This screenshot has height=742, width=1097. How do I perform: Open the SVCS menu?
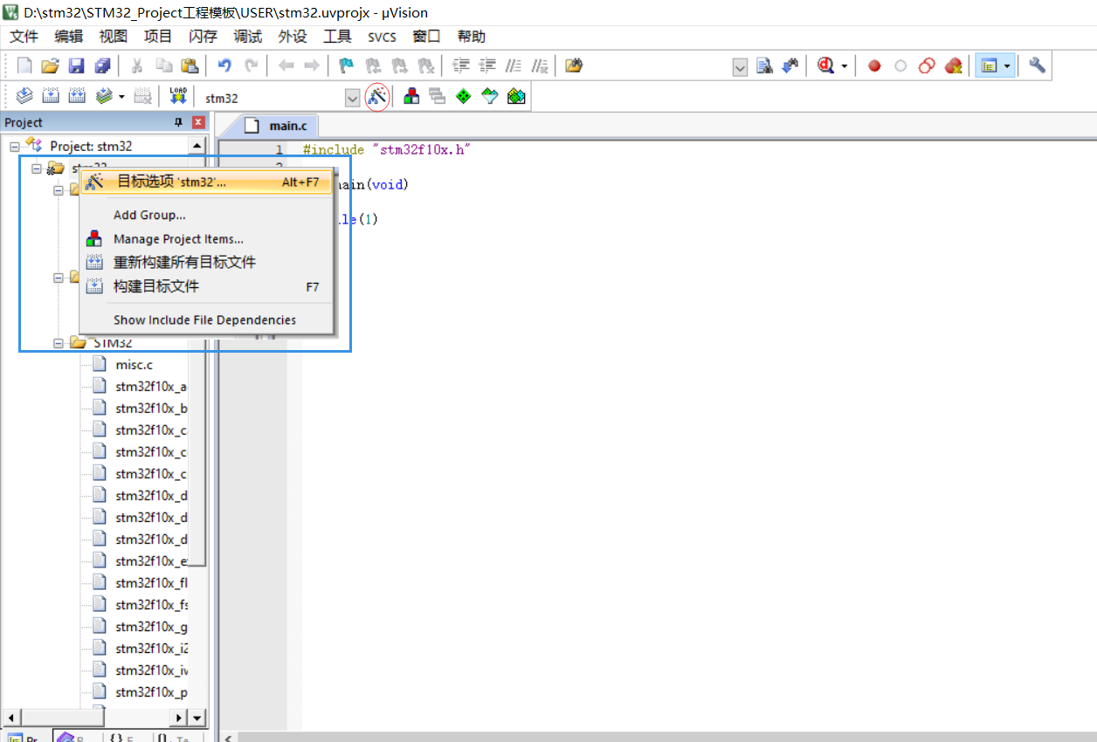(382, 37)
